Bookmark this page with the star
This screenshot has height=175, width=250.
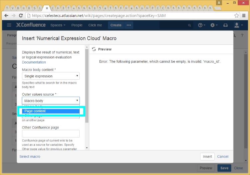(236, 16)
